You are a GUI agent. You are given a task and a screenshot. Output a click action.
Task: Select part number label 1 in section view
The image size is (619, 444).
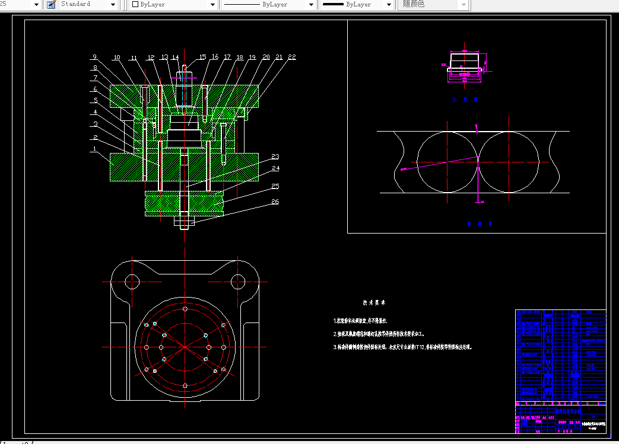pos(94,149)
